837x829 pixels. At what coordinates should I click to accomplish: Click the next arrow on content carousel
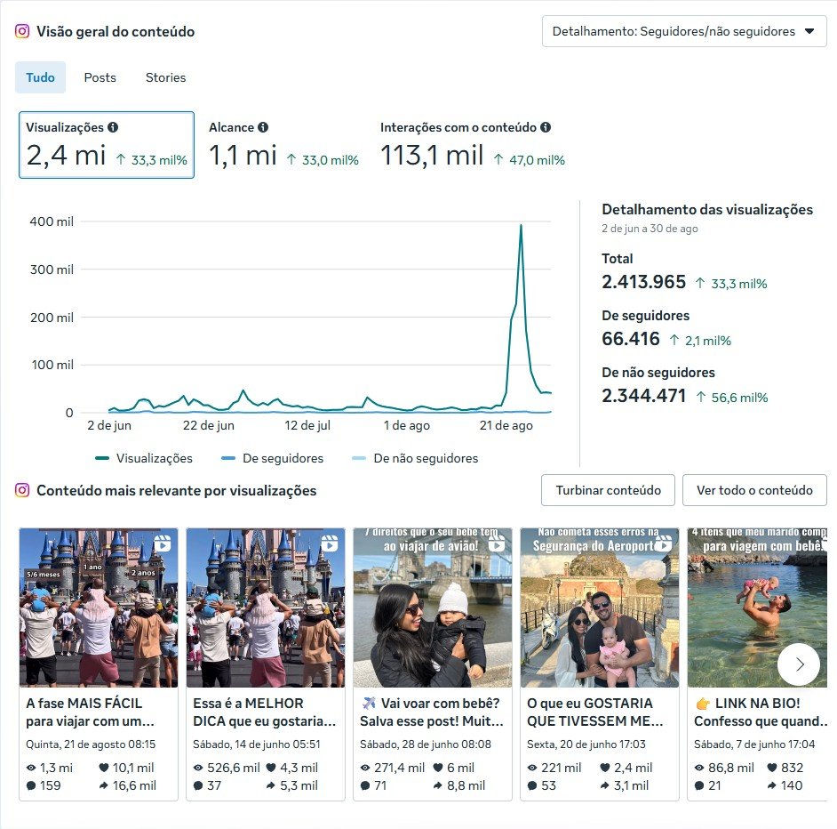click(x=798, y=664)
